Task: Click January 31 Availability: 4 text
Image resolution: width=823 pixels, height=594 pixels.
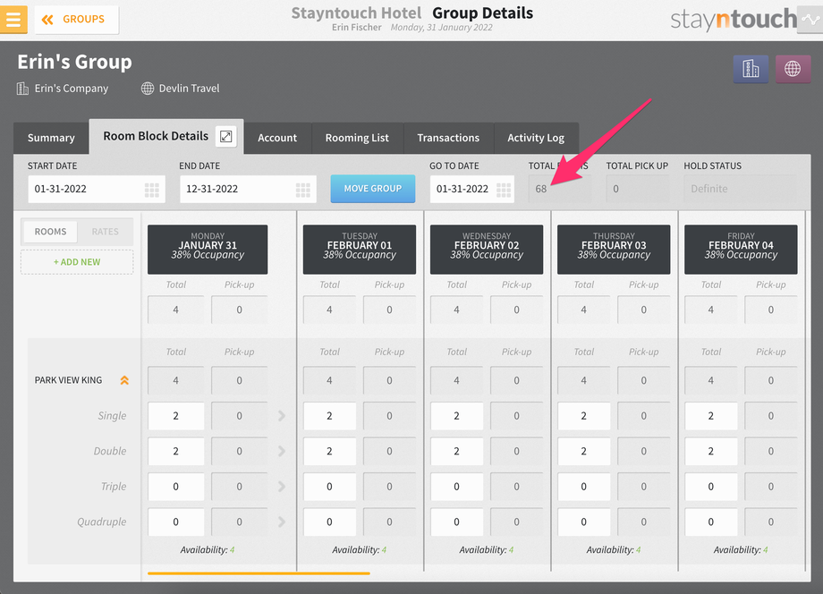Action: click(208, 550)
